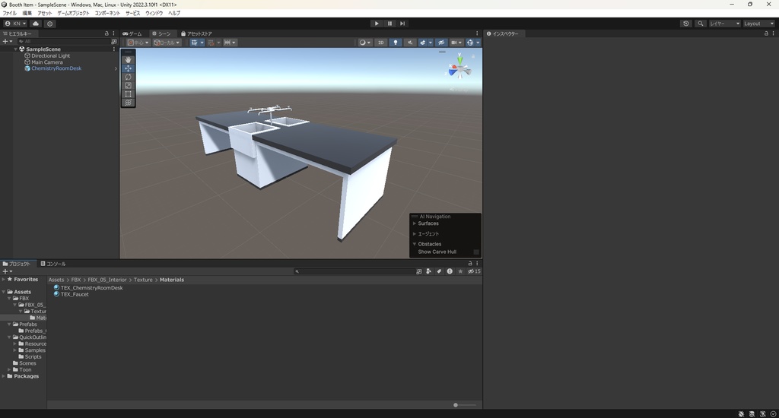This screenshot has width=779, height=418.
Task: Open the draw mode shading dropdown
Action: (365, 43)
